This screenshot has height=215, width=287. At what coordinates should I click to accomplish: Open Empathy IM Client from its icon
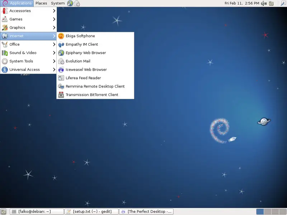tap(61, 44)
